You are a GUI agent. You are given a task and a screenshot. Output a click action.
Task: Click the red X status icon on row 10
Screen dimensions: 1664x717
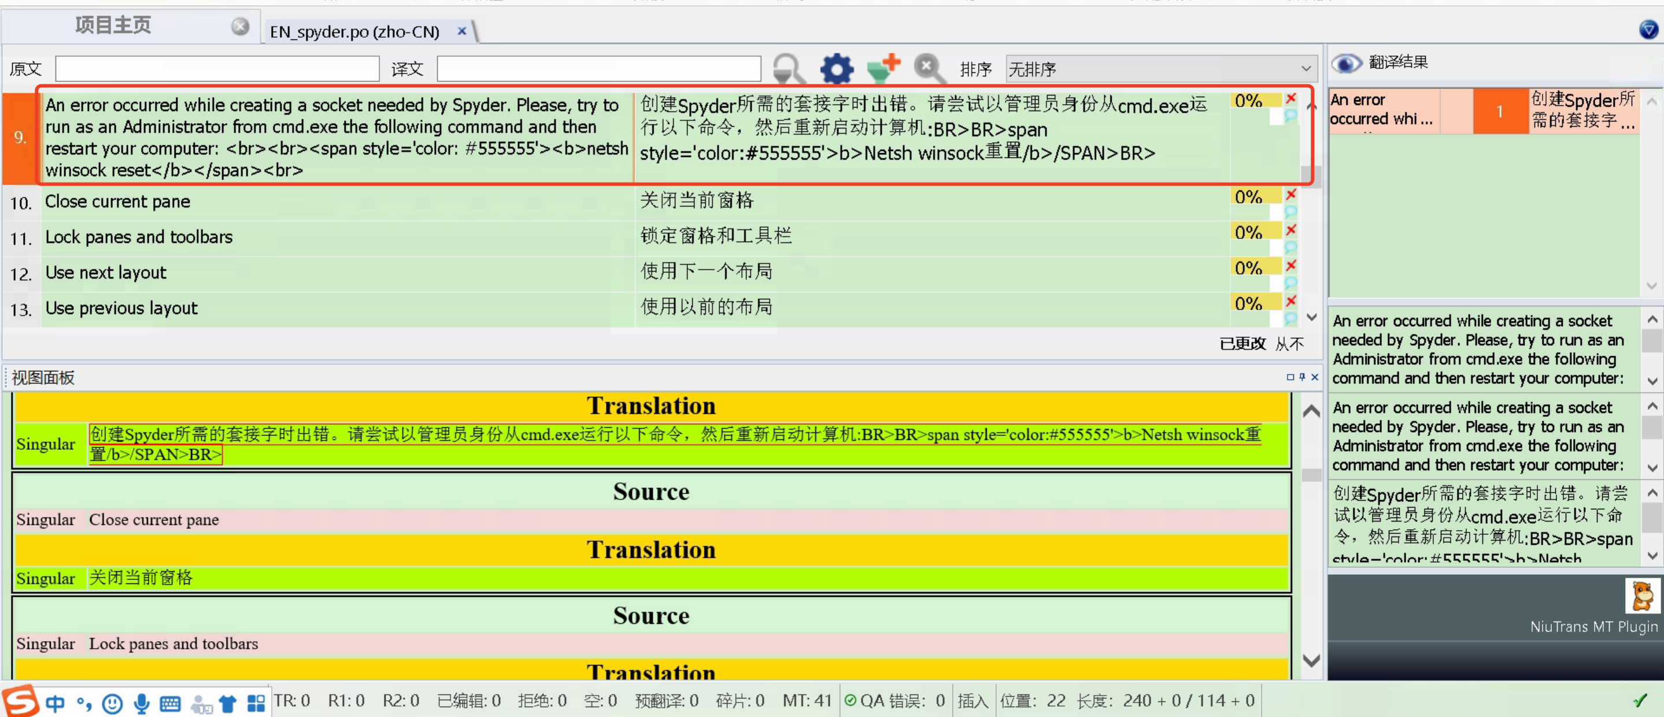click(x=1290, y=194)
